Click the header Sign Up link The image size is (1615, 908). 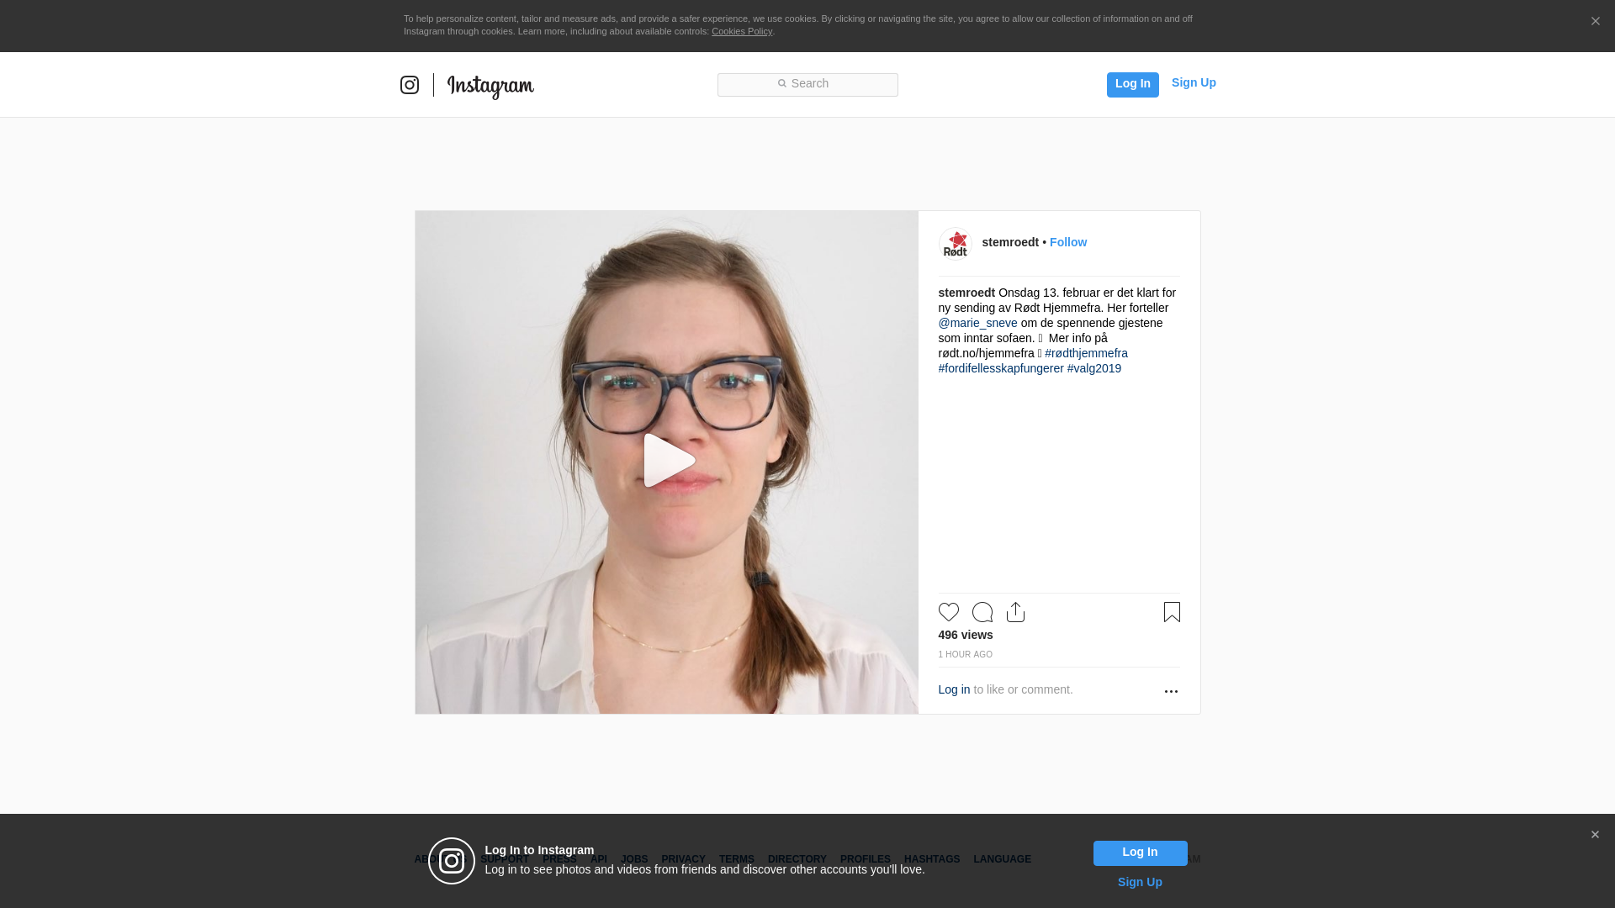point(1193,82)
